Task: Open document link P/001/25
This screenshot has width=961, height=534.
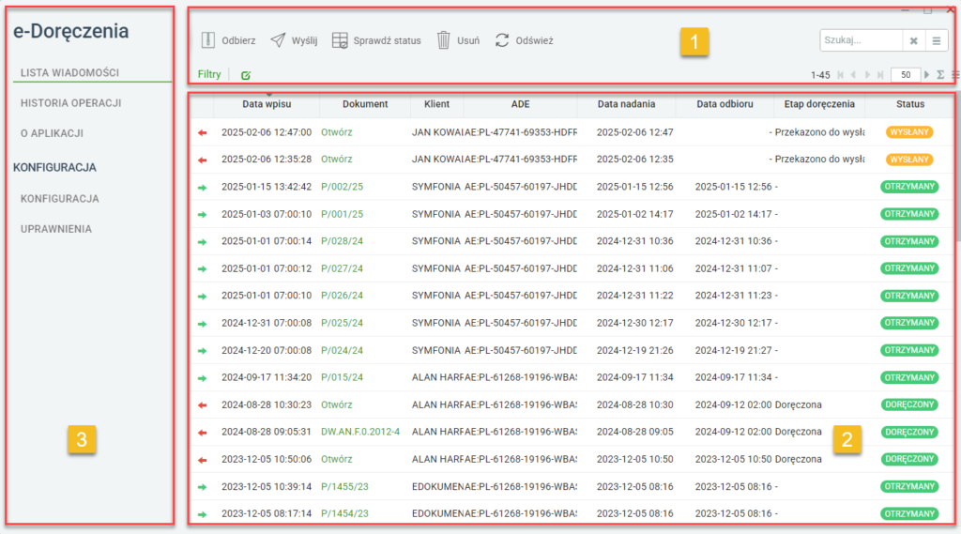Action: [x=342, y=215]
